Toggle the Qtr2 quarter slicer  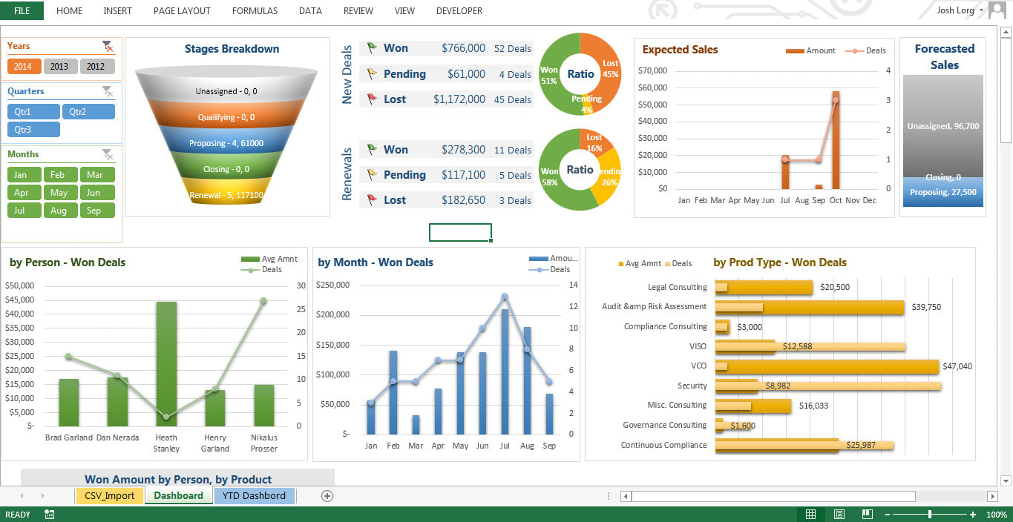click(x=89, y=111)
